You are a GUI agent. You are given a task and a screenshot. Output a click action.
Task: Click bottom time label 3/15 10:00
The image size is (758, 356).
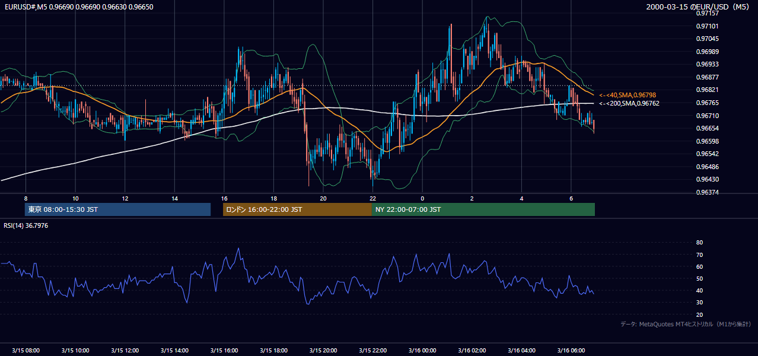(x=75, y=351)
